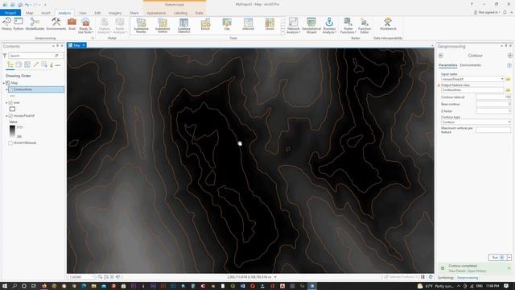Viewport: 515px width, 290px height.
Task: Open Raster Functions dropdown
Action: coord(348,26)
